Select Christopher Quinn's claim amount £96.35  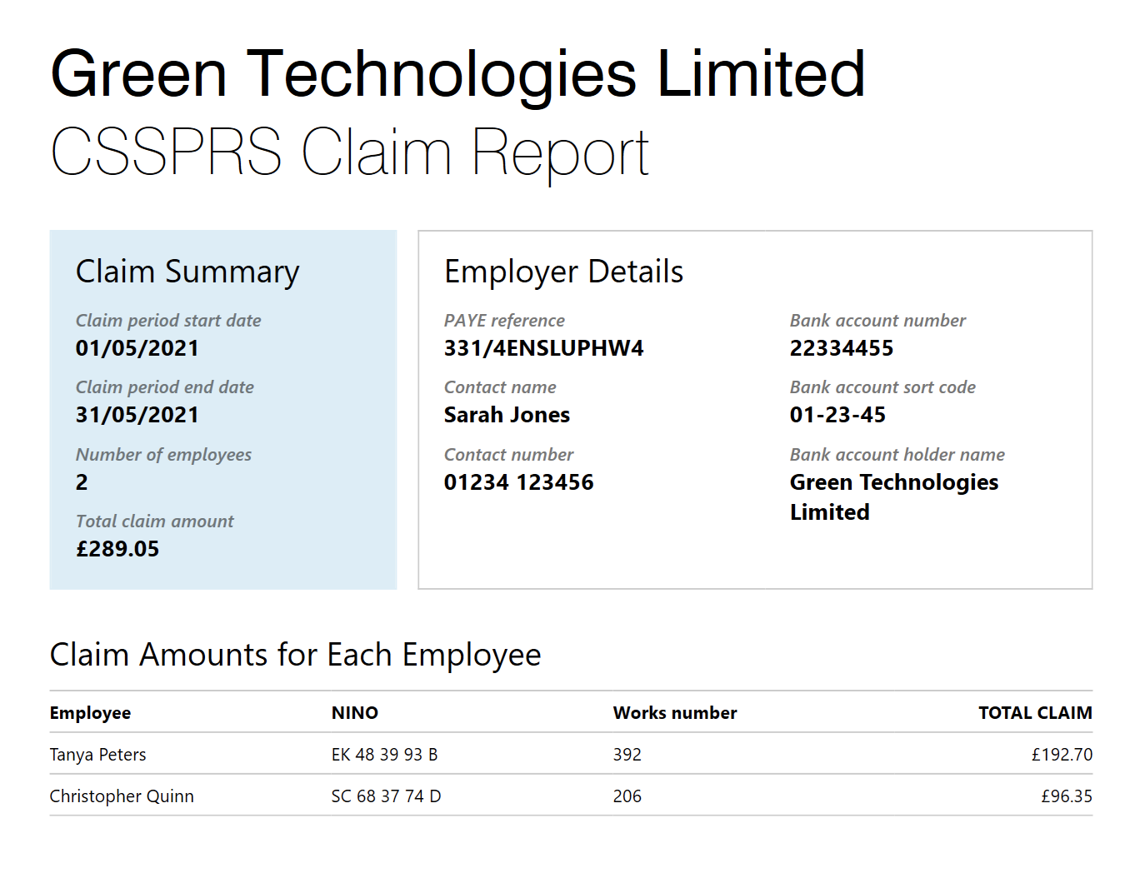(1067, 796)
